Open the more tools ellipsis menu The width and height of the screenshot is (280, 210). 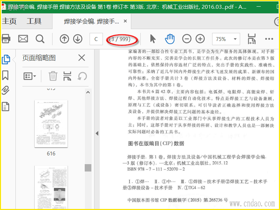[x=269, y=39]
